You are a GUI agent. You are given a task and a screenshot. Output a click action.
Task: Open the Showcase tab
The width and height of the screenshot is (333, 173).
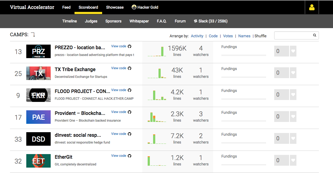[115, 7]
